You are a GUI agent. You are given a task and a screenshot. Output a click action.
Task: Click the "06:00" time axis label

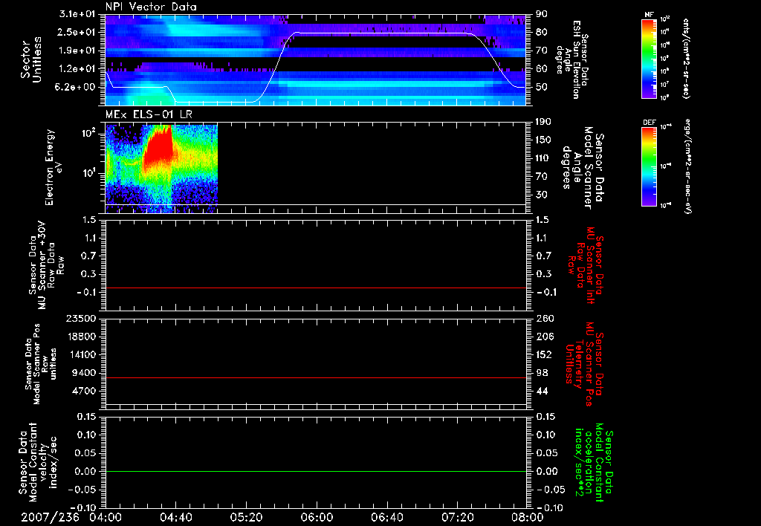click(x=317, y=517)
